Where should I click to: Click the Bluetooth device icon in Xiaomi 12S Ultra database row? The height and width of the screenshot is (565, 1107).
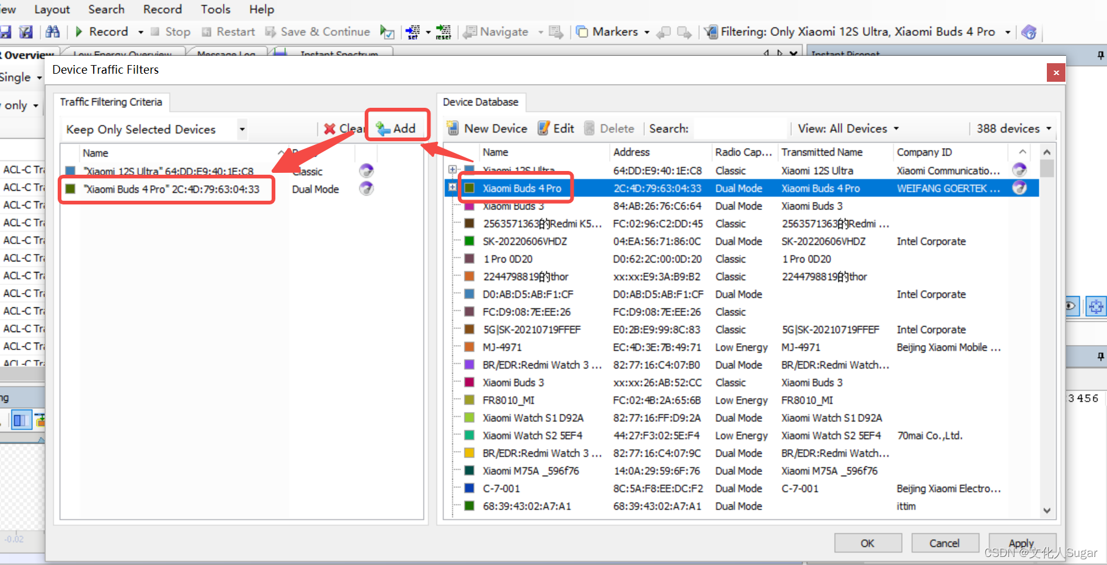point(1019,170)
